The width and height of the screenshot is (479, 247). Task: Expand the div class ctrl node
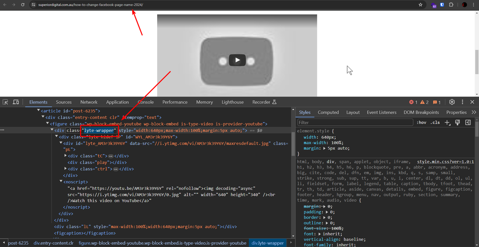(x=65, y=169)
